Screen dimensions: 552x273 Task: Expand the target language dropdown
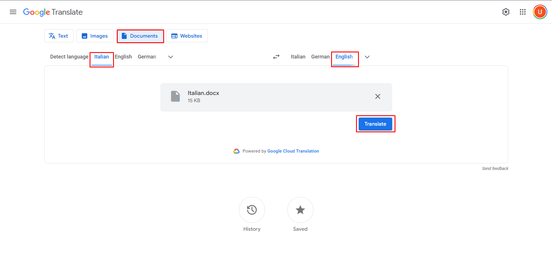pyautogui.click(x=367, y=57)
